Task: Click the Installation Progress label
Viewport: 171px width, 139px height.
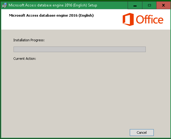Action: point(29,40)
